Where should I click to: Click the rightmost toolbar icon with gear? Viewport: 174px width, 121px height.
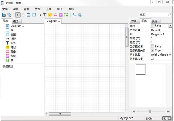(80, 15)
